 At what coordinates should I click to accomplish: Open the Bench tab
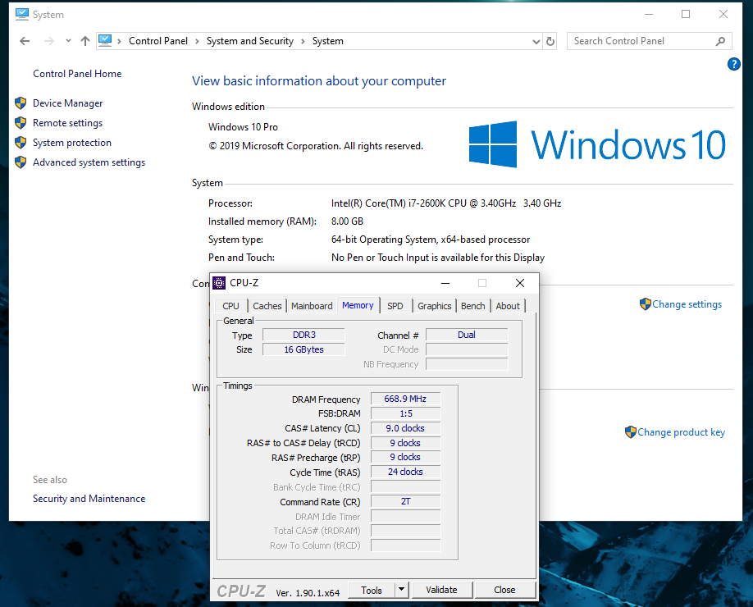click(x=473, y=306)
